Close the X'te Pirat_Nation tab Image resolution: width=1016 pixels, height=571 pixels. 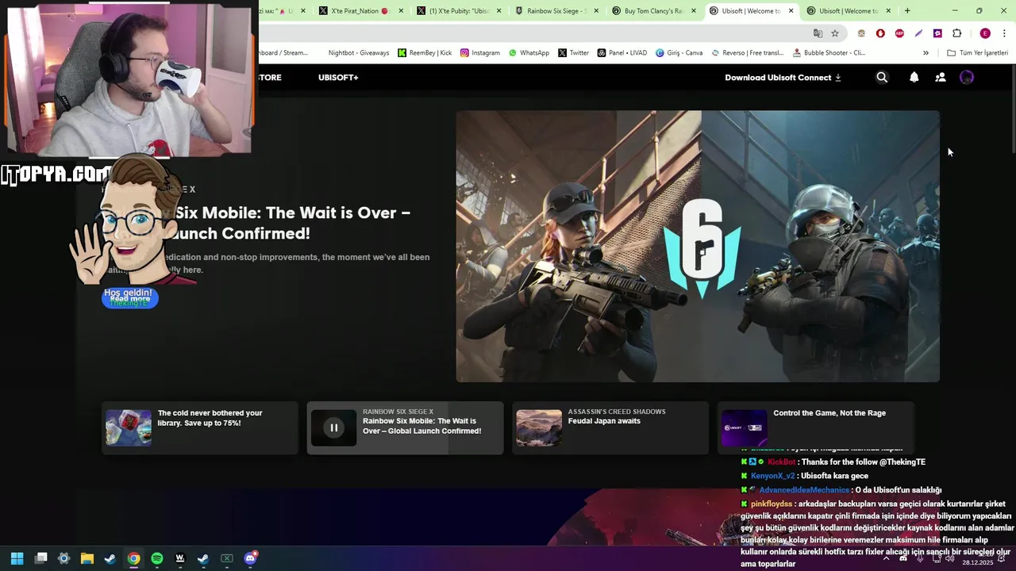click(x=401, y=11)
